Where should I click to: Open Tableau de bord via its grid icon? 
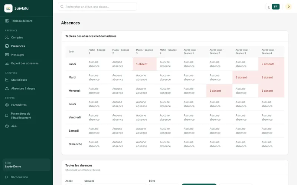pos(7,21)
